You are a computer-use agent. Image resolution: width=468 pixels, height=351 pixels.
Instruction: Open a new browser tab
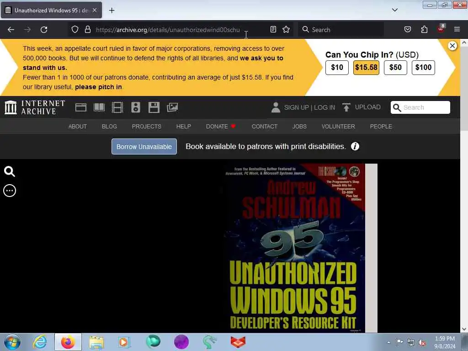pyautogui.click(x=112, y=11)
